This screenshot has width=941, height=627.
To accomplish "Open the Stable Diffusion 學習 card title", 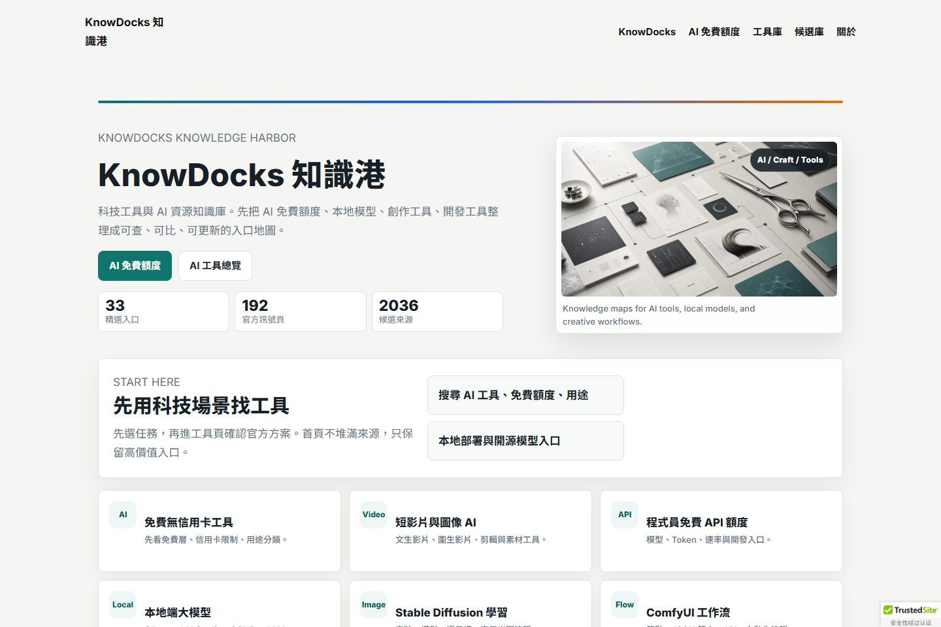I will 452,613.
